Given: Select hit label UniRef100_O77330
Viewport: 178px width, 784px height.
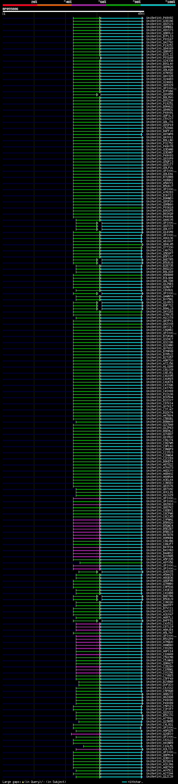Looking at the screenshot, I should tap(160, 248).
